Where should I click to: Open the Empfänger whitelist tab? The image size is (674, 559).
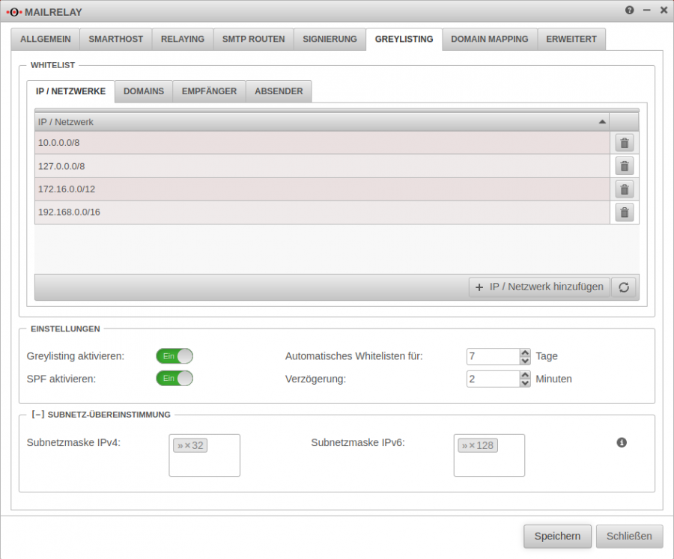point(209,91)
